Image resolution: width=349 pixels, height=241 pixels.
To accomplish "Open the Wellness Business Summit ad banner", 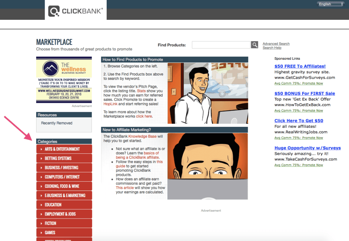I will coord(64,80).
